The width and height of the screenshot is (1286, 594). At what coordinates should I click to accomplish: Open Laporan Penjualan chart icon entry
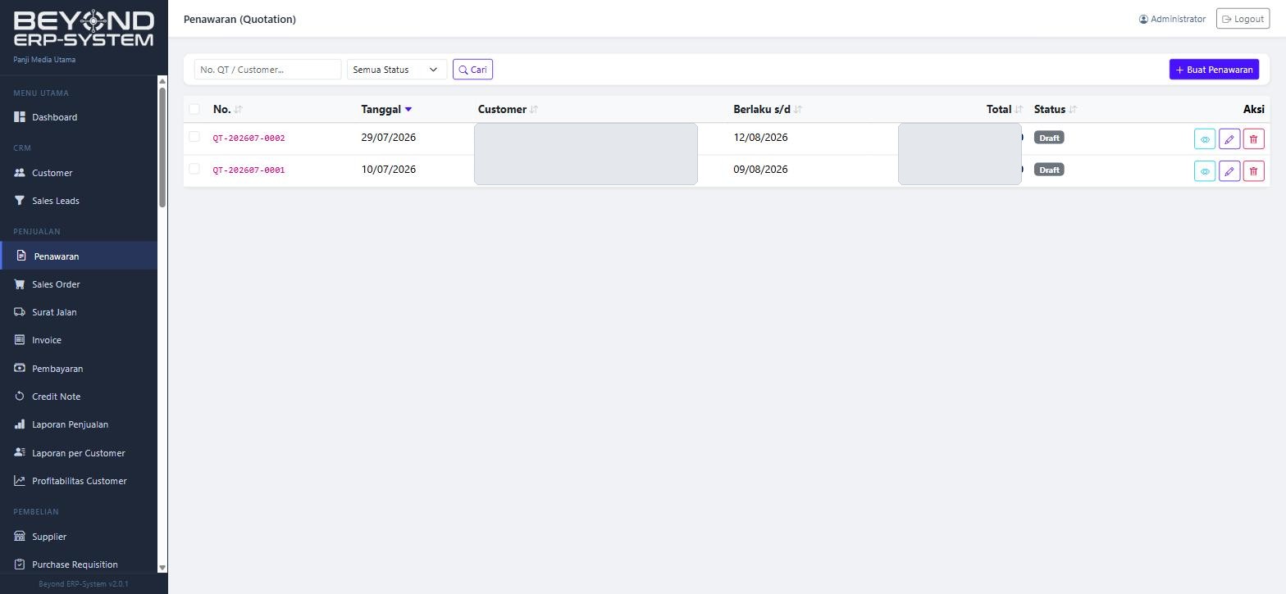click(x=79, y=424)
